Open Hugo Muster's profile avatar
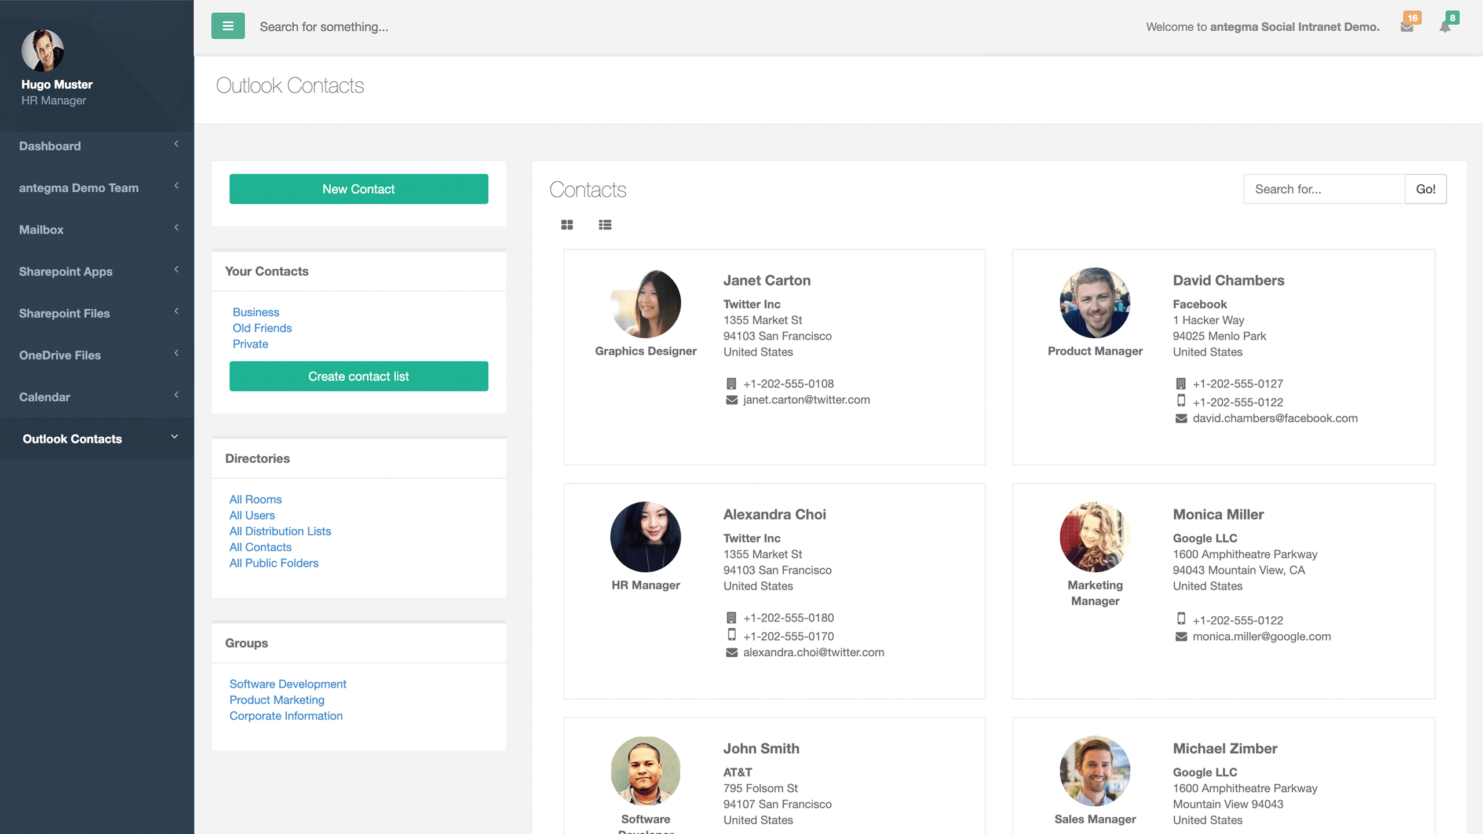1483x834 pixels. coord(42,50)
